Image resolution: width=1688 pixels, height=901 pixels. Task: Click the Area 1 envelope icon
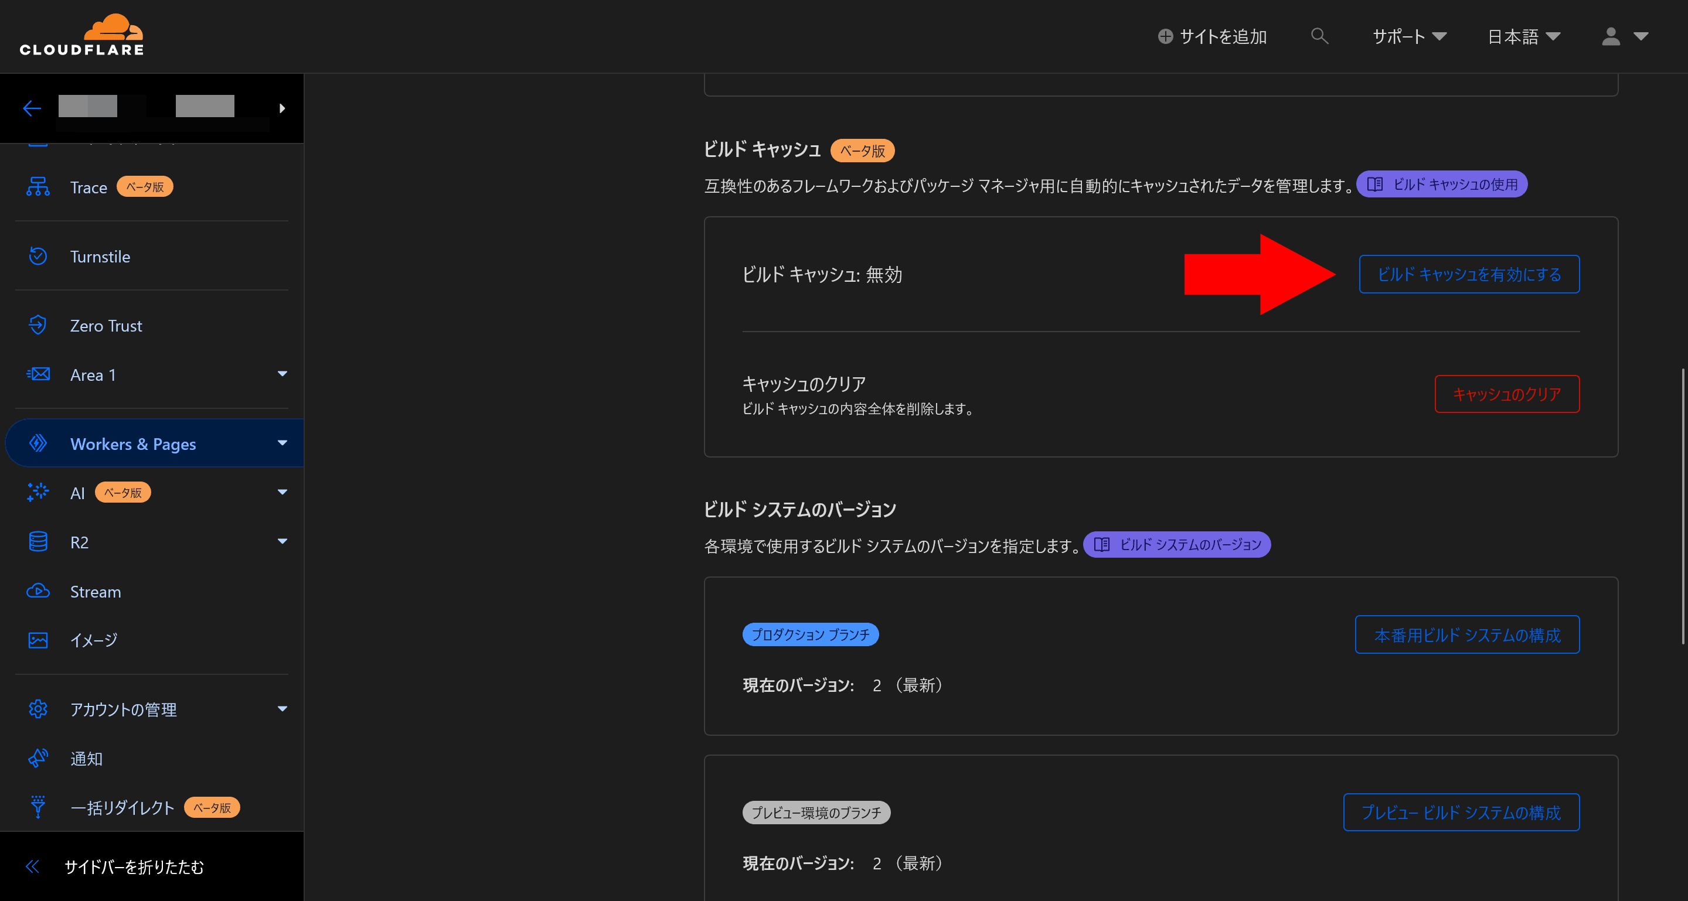38,374
